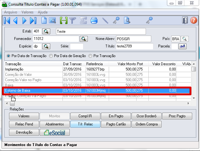Select Por Transação radio option
The width and height of the screenshot is (200, 151).
coord(90,56)
